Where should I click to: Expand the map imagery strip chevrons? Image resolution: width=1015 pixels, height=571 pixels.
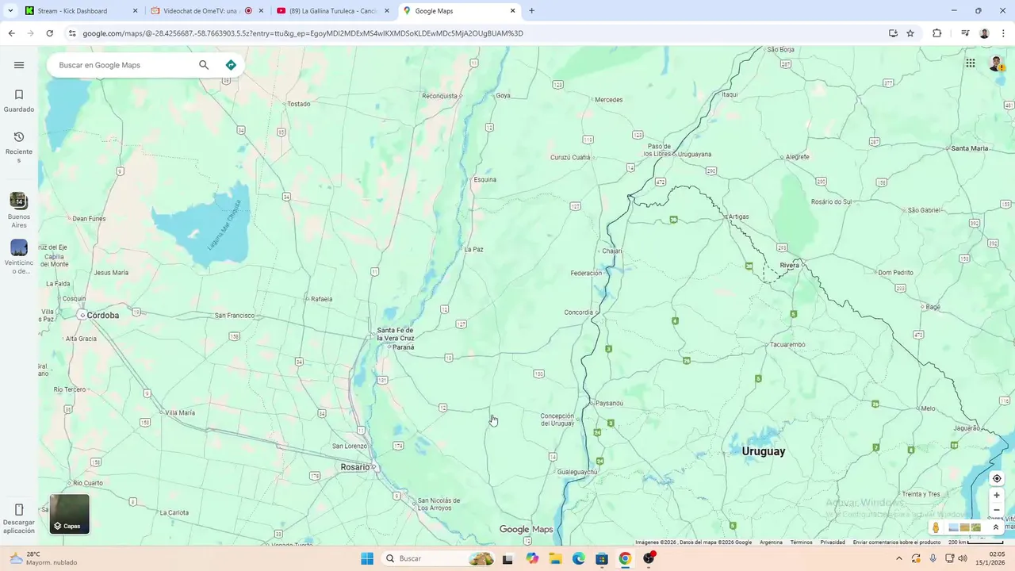click(996, 527)
